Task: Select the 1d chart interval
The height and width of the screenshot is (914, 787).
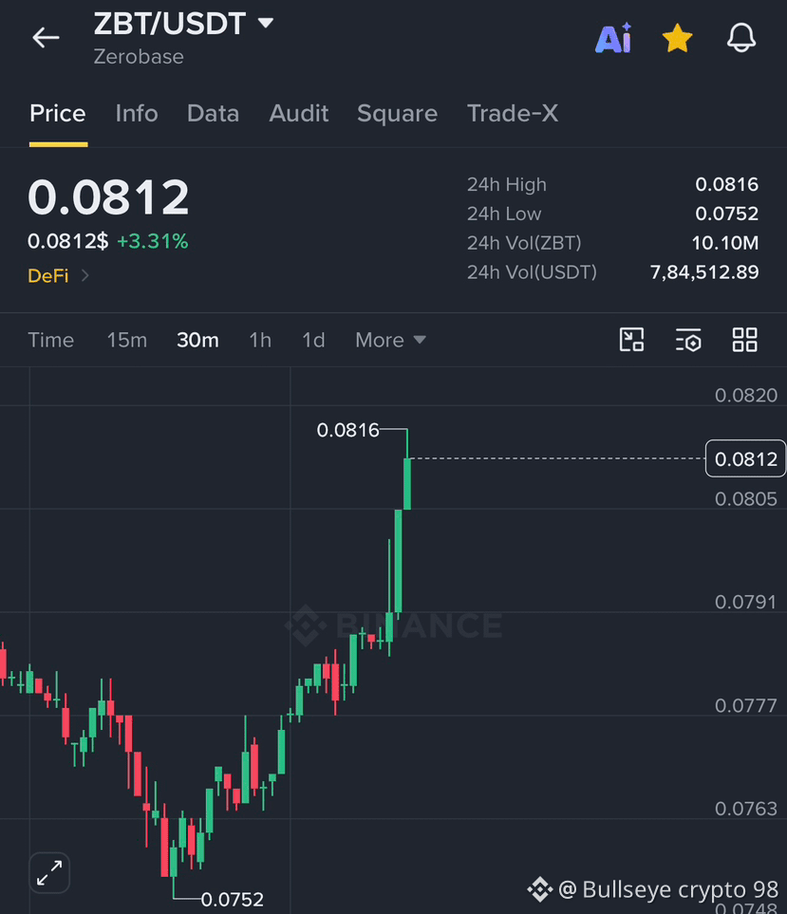Action: tap(313, 340)
